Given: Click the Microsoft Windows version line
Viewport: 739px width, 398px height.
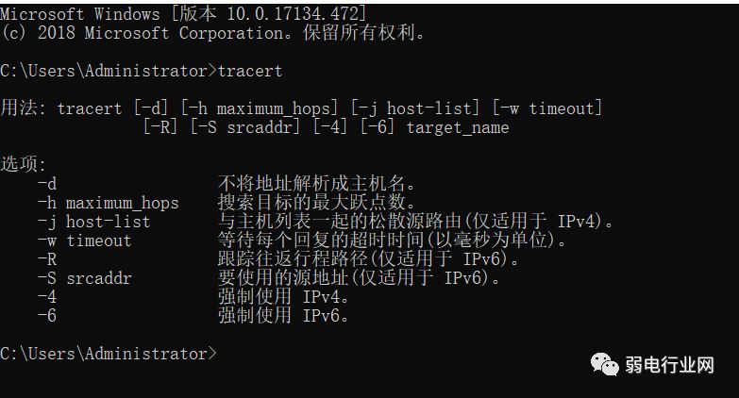Looking at the screenshot, I should [x=184, y=14].
